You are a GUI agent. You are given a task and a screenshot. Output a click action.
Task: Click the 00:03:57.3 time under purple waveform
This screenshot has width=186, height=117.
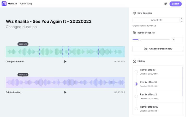click(x=119, y=92)
